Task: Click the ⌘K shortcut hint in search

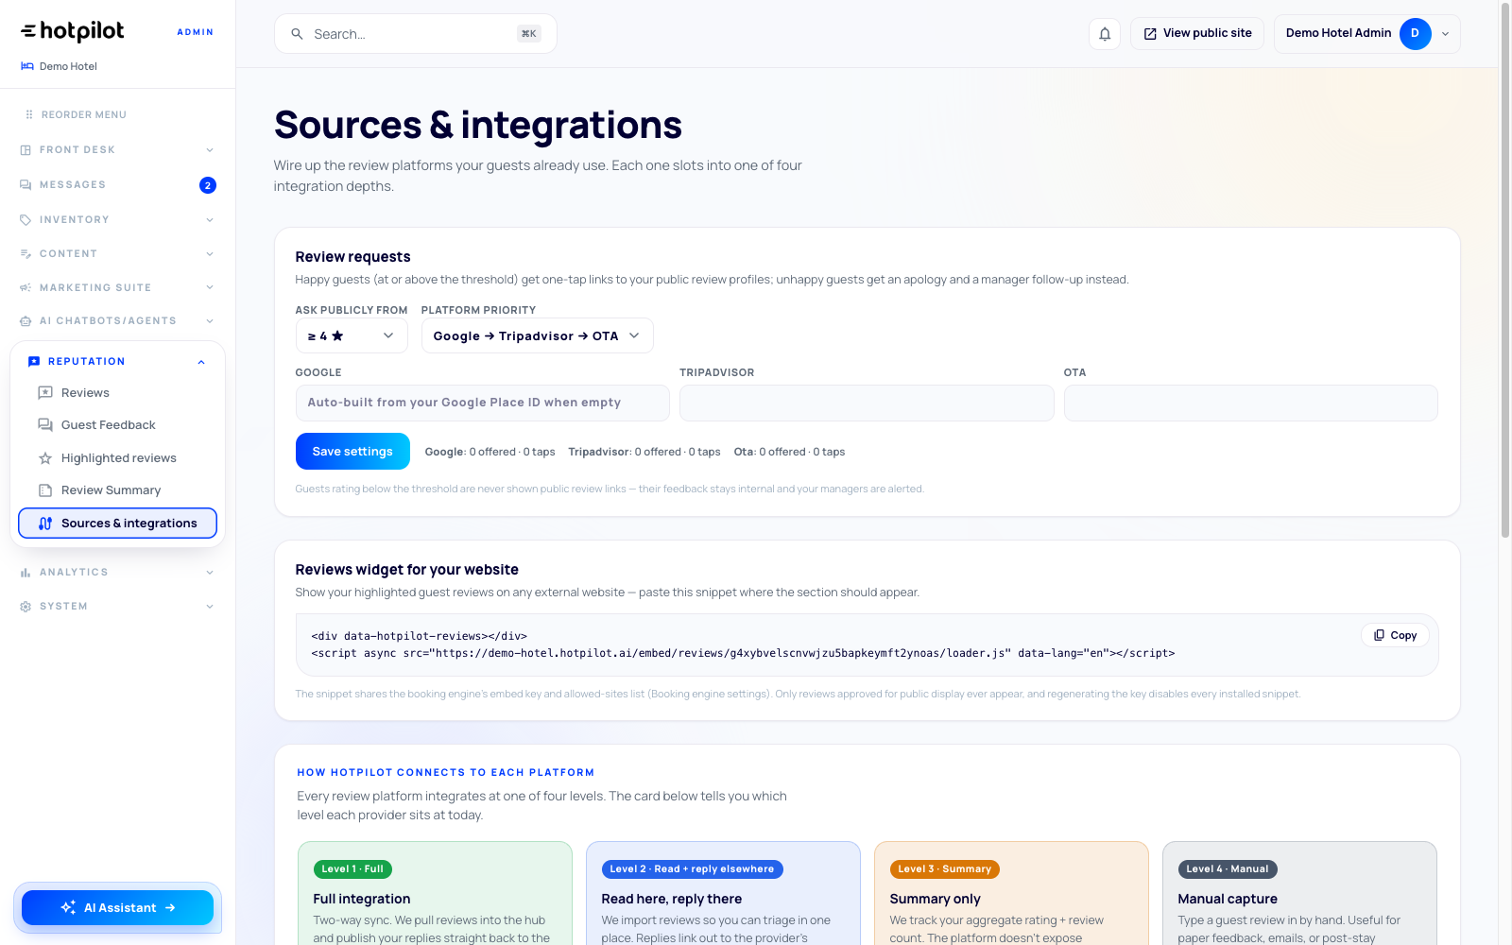Action: point(528,34)
